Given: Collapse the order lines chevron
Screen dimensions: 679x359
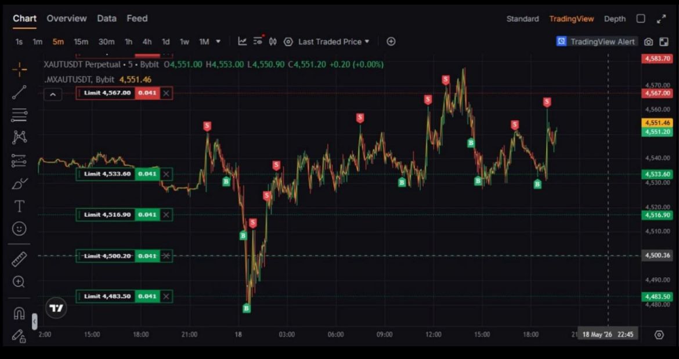Looking at the screenshot, I should (53, 94).
